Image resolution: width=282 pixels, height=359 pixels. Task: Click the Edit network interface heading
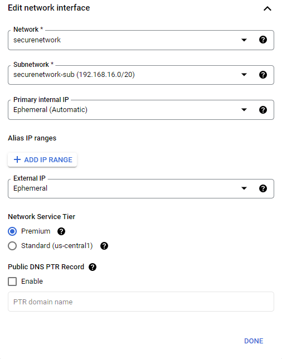coord(49,8)
